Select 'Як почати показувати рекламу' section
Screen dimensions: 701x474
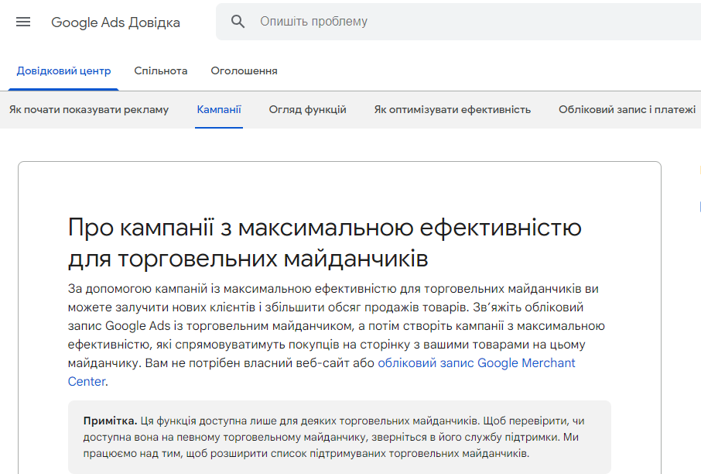(x=89, y=109)
